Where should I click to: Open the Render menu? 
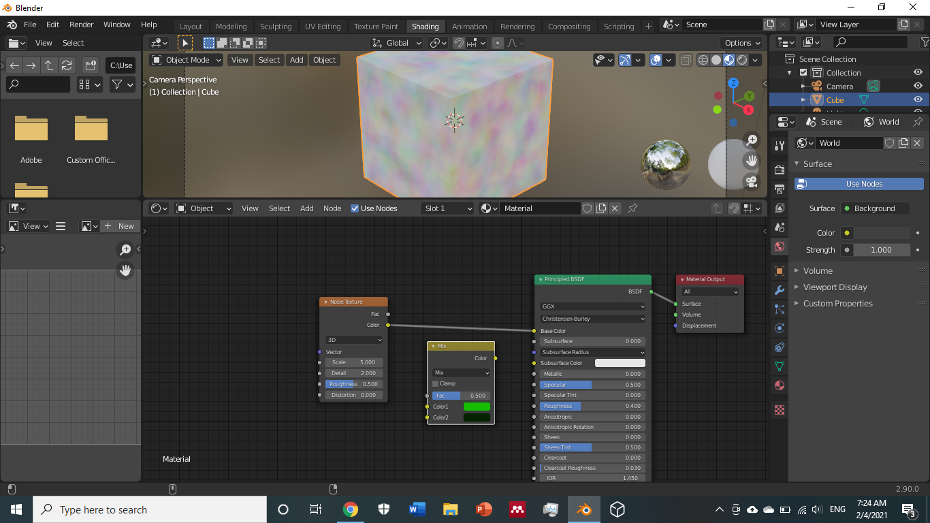pos(81,25)
